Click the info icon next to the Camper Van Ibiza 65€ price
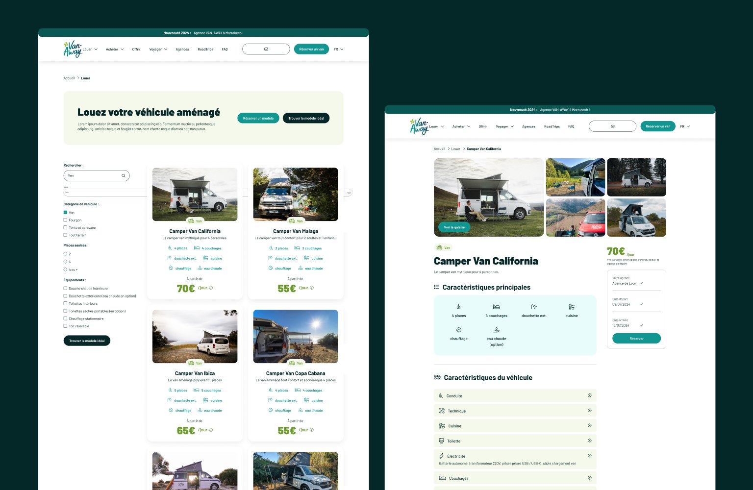The image size is (753, 490). [211, 430]
